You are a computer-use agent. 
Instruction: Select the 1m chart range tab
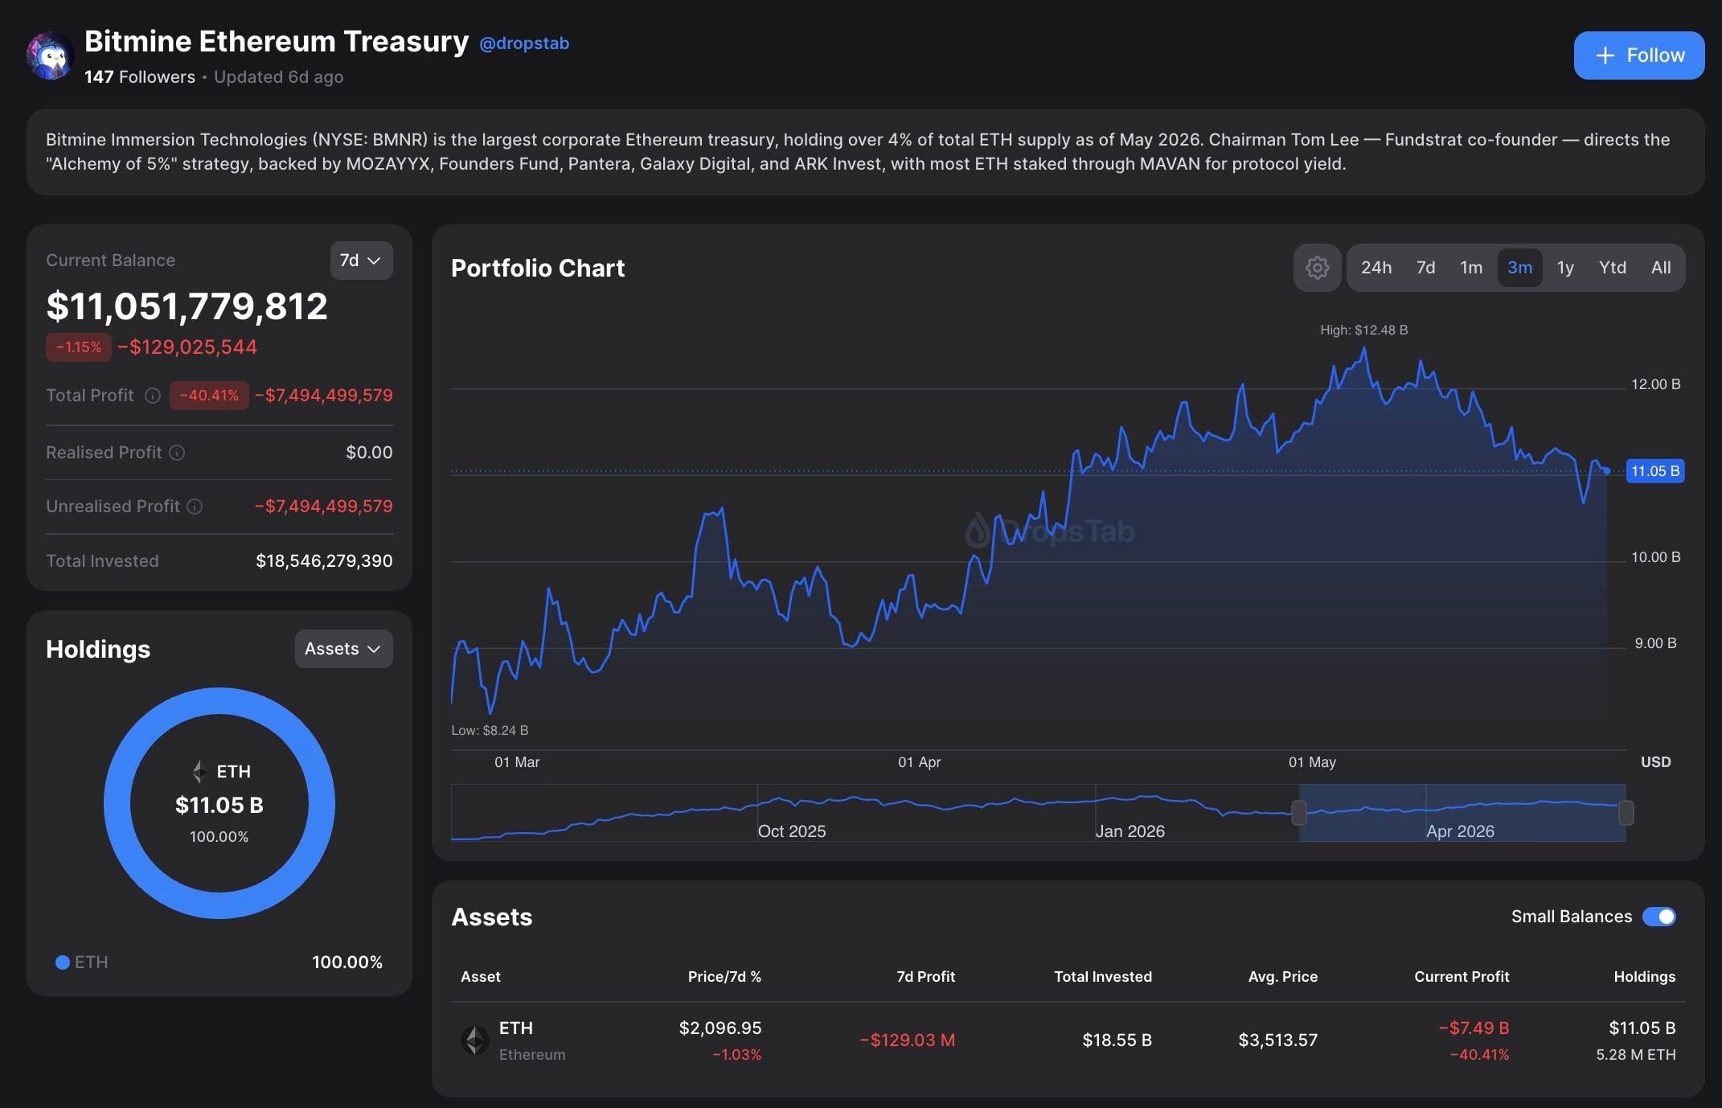(x=1471, y=268)
